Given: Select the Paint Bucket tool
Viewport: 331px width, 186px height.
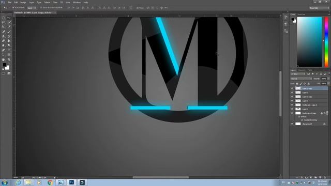Looking at the screenshot, I should [x=9, y=41].
